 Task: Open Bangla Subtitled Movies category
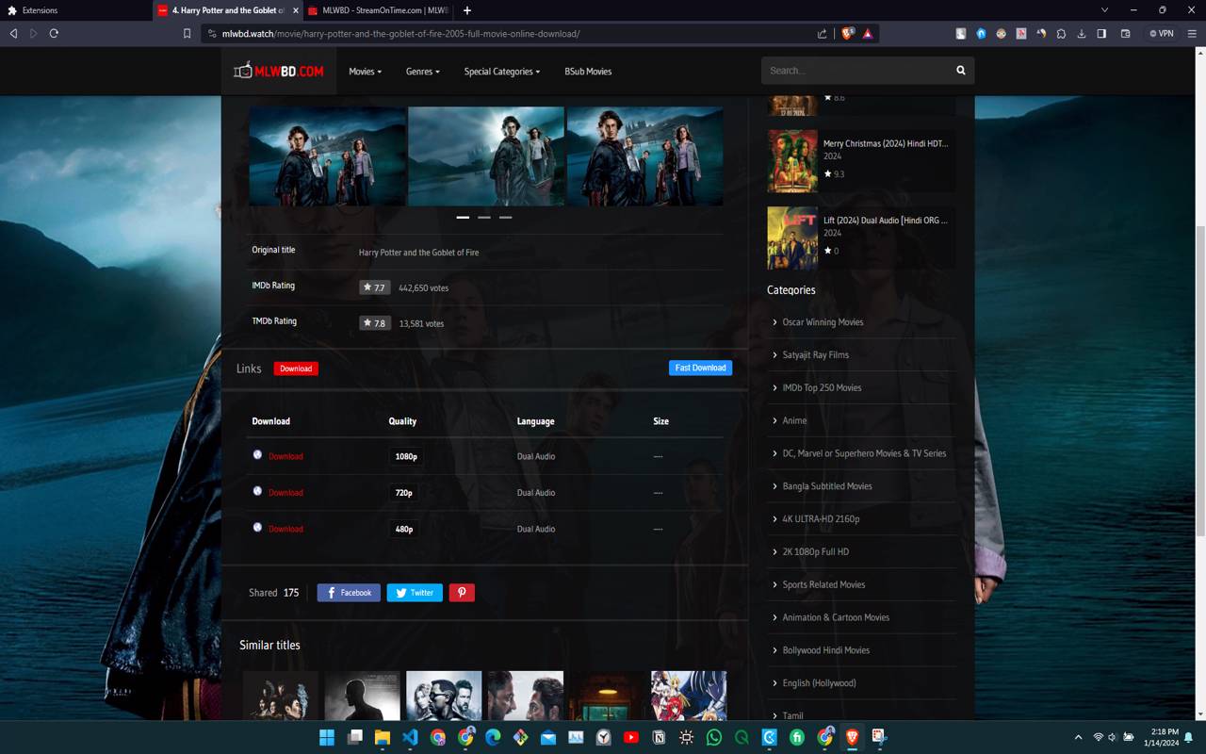tap(827, 486)
